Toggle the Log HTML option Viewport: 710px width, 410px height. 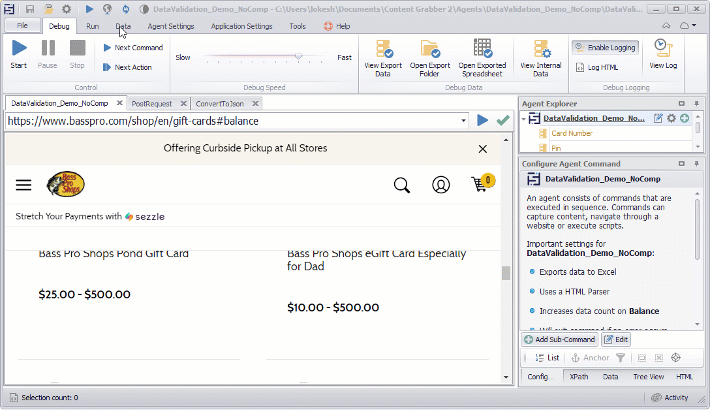point(597,67)
